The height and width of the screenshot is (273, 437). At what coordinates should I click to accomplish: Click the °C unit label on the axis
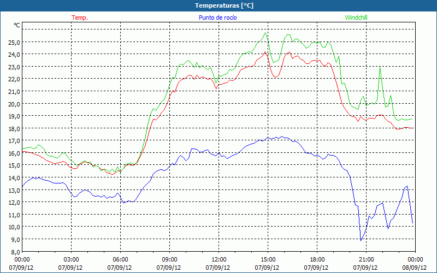[17, 25]
